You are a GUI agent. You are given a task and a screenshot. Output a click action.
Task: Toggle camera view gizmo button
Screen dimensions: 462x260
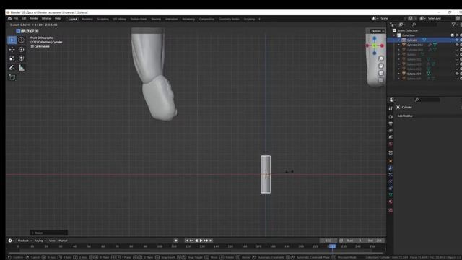(380, 73)
